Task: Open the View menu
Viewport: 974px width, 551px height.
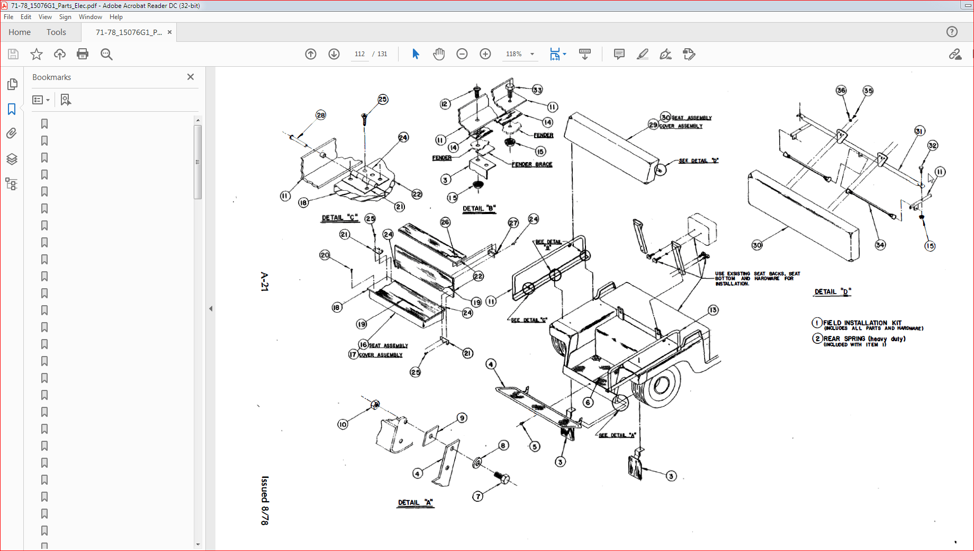Action: [45, 16]
